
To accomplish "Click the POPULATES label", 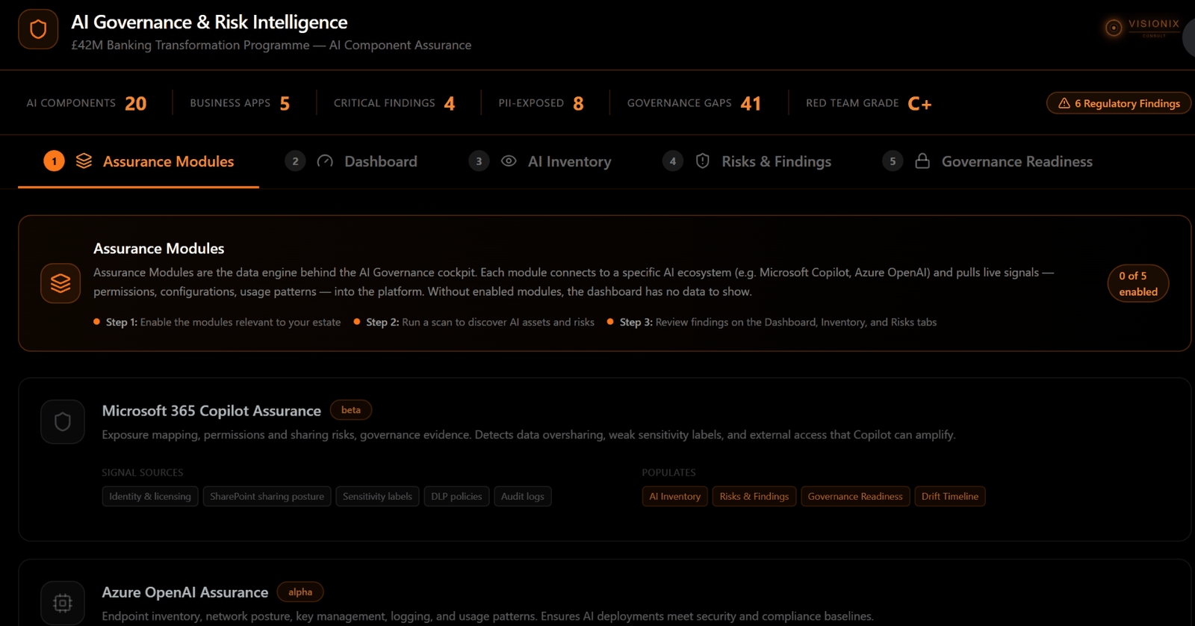I will click(x=669, y=472).
